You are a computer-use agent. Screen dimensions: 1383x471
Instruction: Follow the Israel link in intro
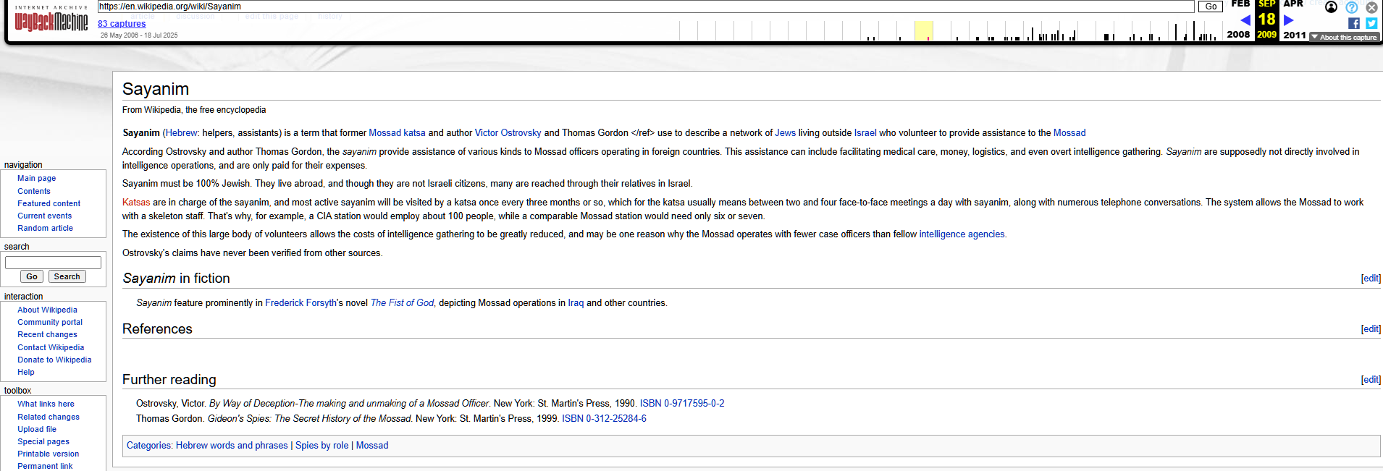point(865,133)
